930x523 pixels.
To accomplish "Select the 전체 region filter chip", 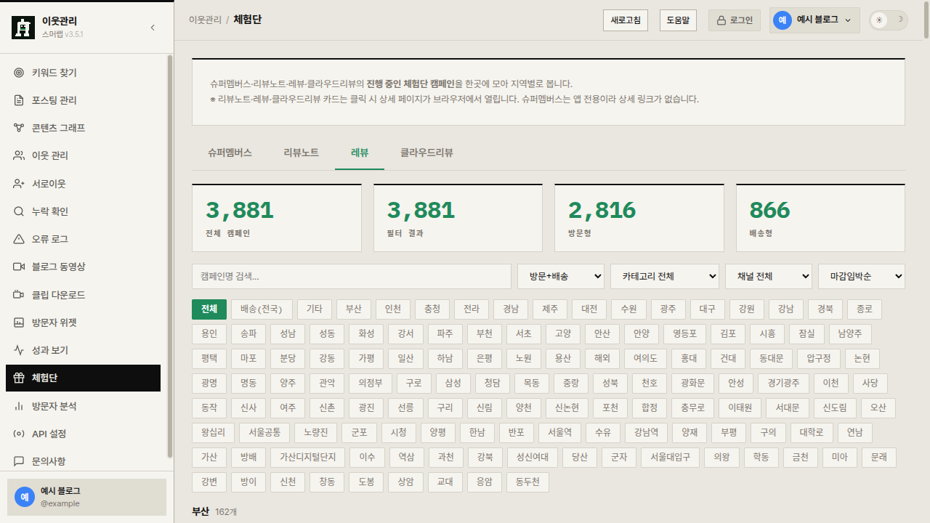I will click(209, 309).
